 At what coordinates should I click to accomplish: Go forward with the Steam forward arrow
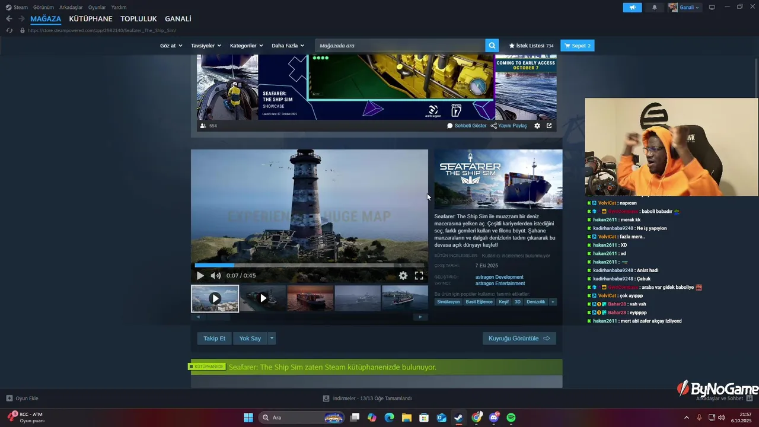tap(21, 19)
